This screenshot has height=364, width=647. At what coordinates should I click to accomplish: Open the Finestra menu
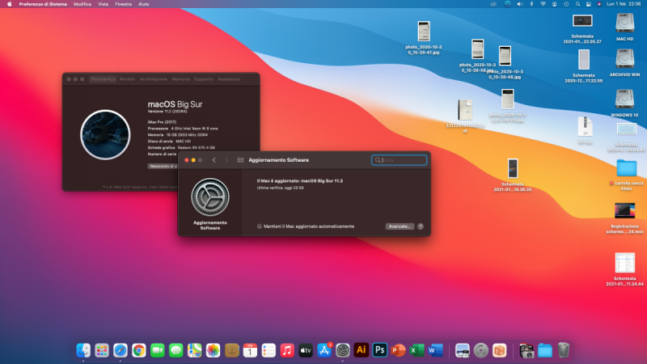point(123,4)
